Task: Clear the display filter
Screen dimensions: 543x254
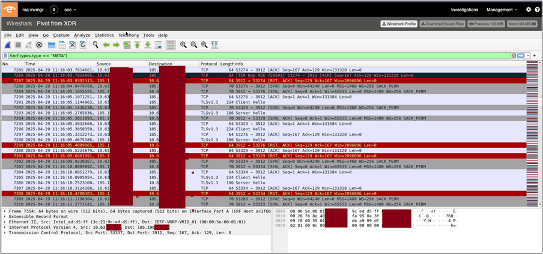Action: tap(514, 56)
